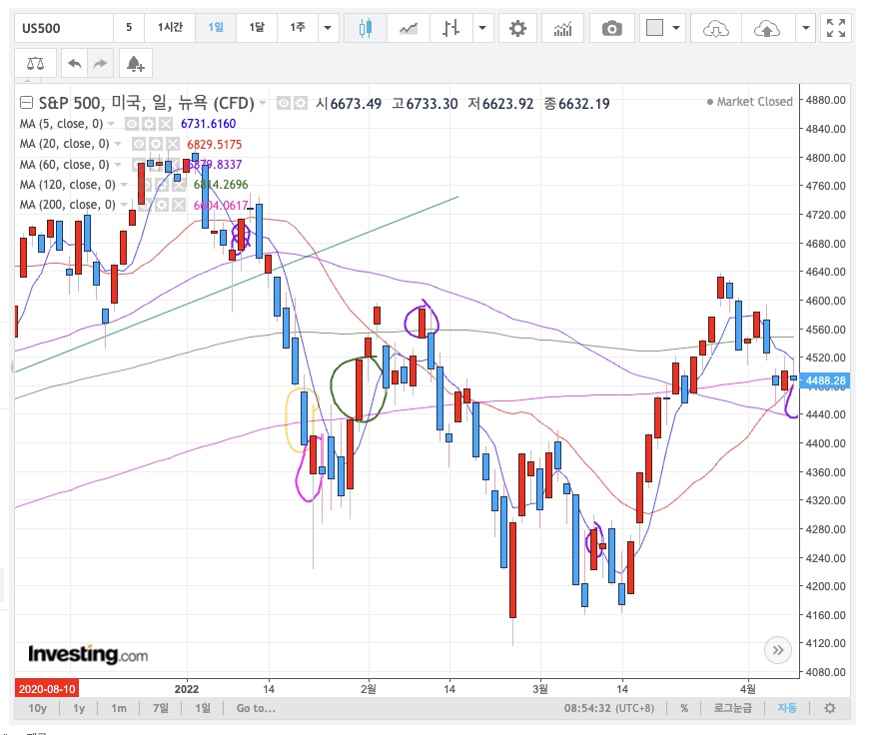Set range to 1m
The image size is (869, 735).
(x=119, y=708)
